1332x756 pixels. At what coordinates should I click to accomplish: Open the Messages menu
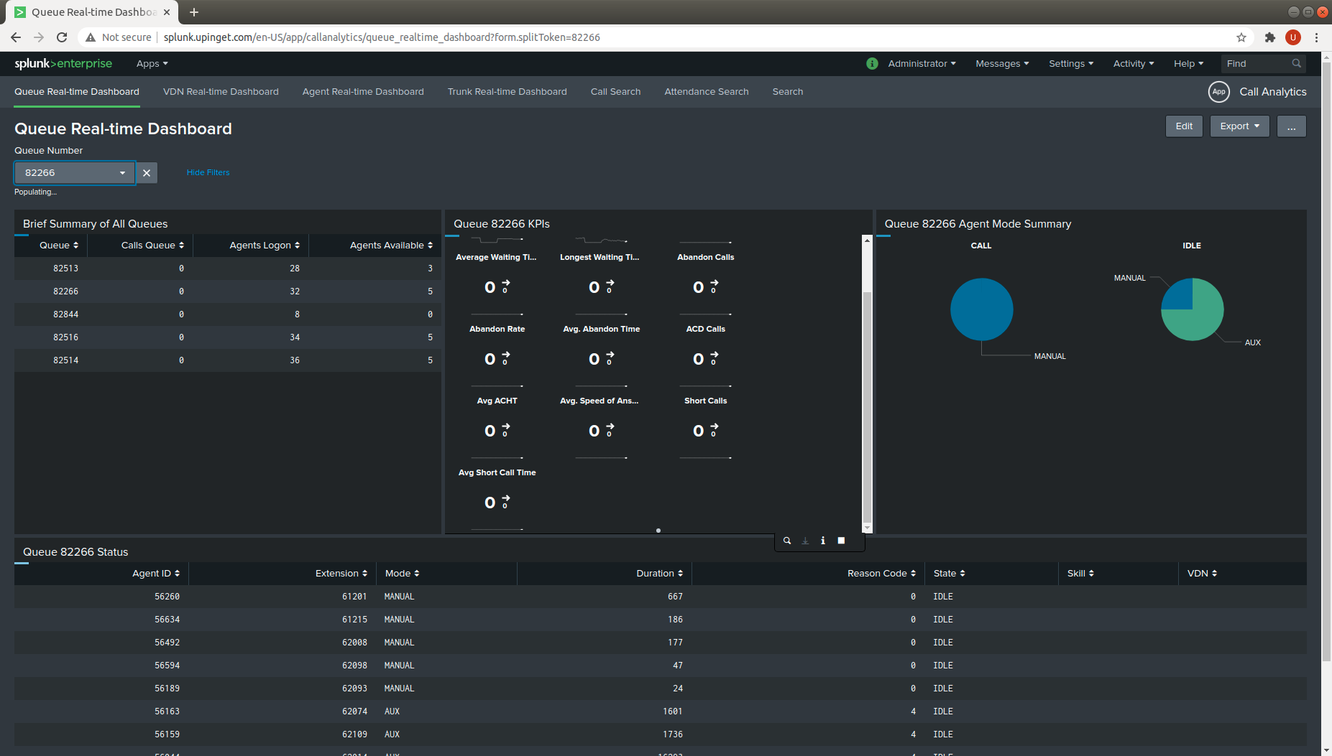tap(1002, 63)
